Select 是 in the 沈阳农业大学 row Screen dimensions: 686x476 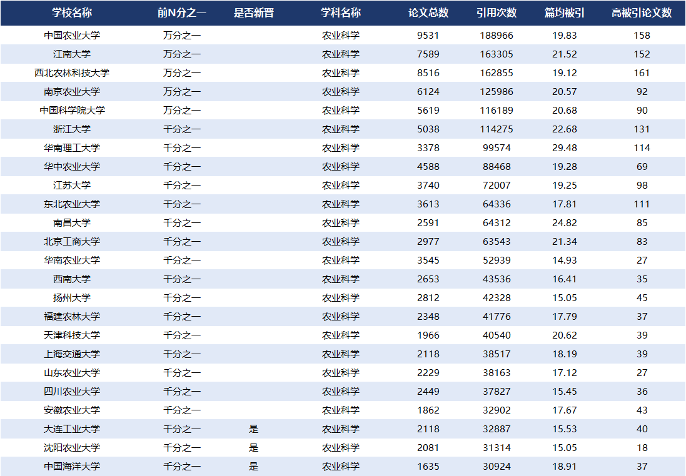pyautogui.click(x=253, y=448)
